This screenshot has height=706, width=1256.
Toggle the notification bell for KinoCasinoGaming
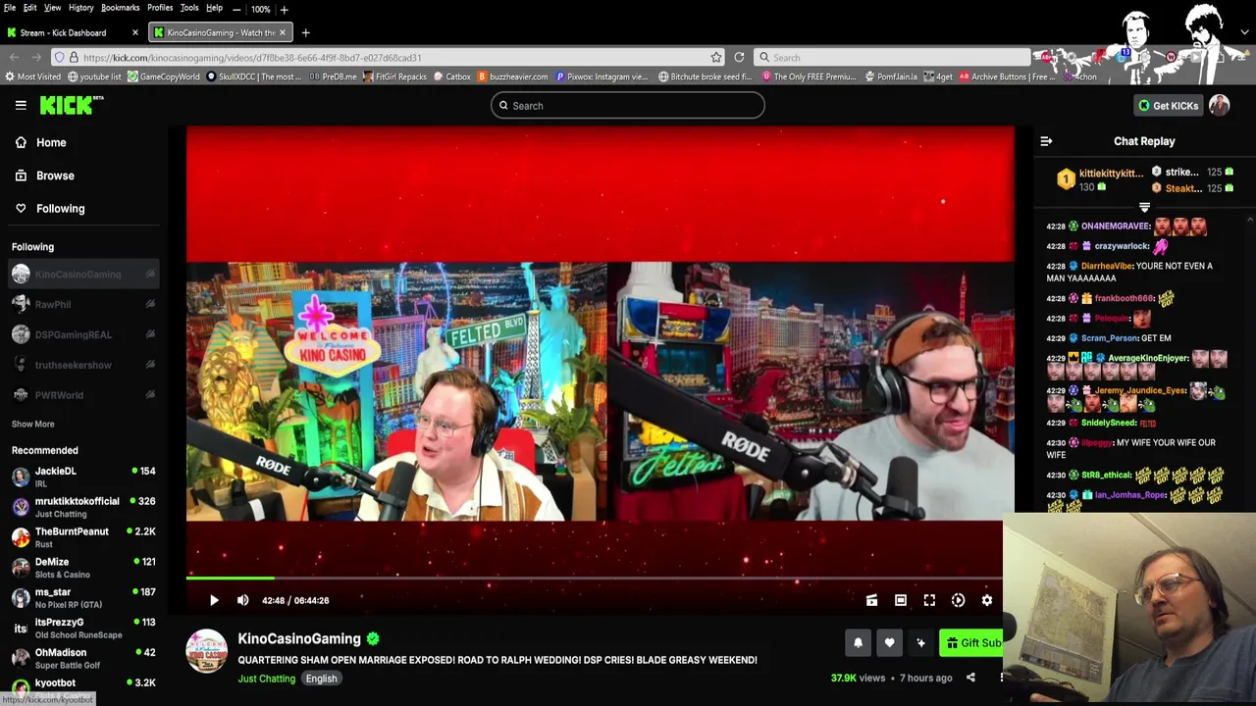tap(858, 643)
